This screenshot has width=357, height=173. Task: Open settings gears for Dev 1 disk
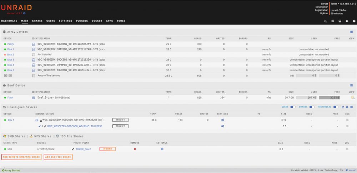pos(223,120)
